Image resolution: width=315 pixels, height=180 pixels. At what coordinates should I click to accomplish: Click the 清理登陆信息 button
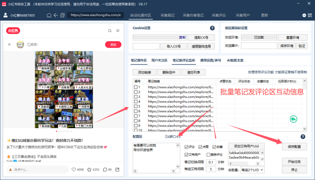point(201,46)
